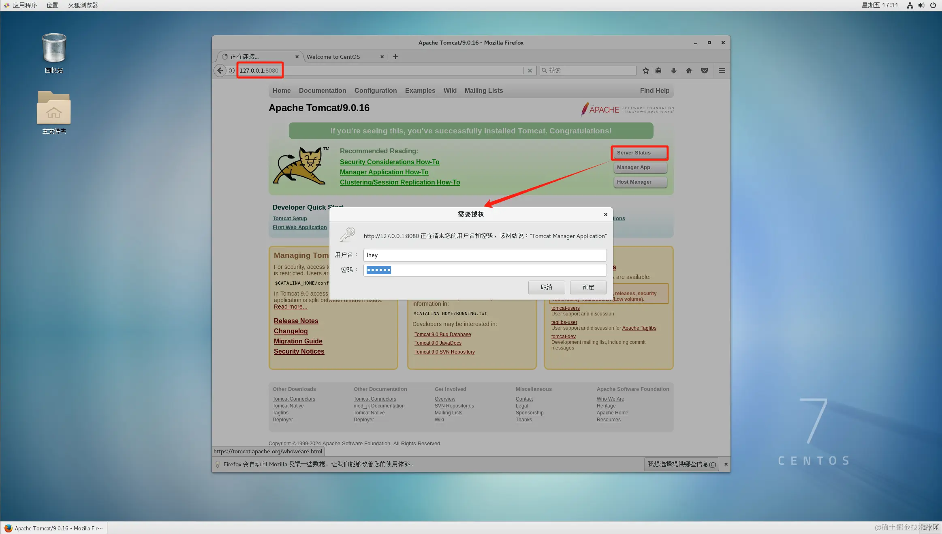
Task: Open the Firefox hamburger menu
Action: tap(722, 71)
